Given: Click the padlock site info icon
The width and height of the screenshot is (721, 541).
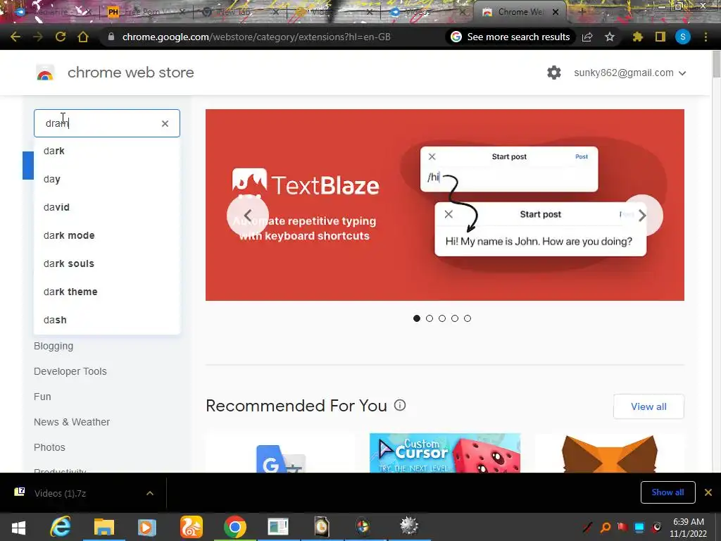Looking at the screenshot, I should pos(111,37).
